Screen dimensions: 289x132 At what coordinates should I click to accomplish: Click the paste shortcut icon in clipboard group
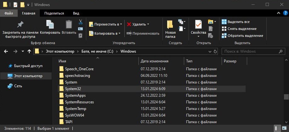pos(81,35)
